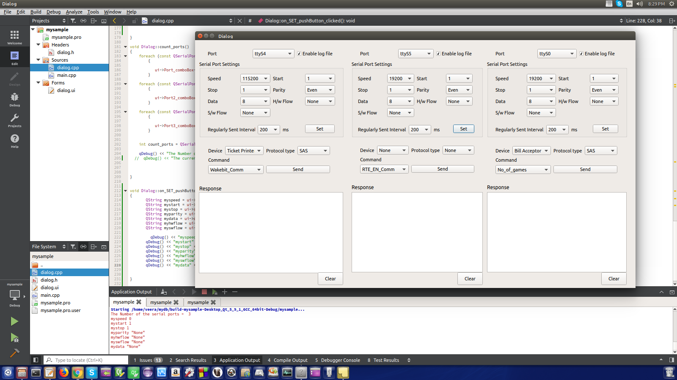Toggle Enable log file for ttyS5
The width and height of the screenshot is (677, 380).
438,54
